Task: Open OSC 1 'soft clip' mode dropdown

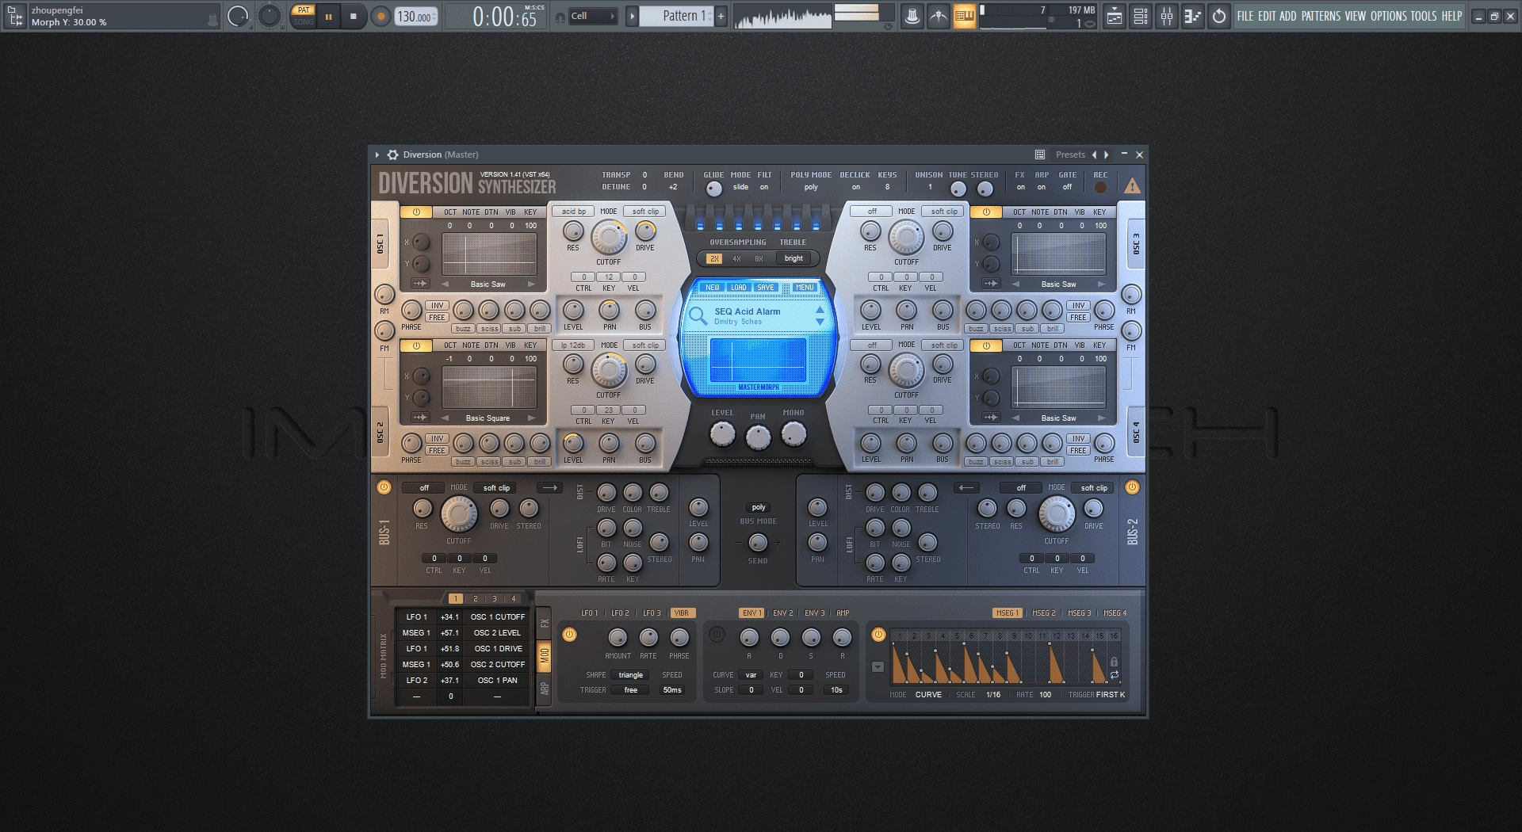Action: coord(645,212)
